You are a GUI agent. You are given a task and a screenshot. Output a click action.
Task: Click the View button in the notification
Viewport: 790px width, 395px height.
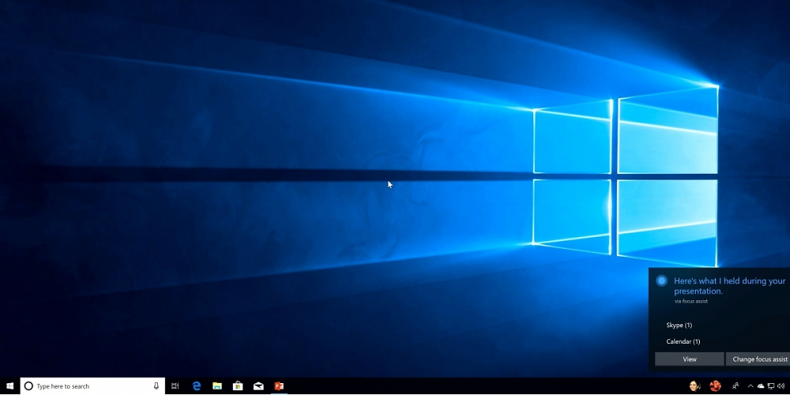coord(689,359)
